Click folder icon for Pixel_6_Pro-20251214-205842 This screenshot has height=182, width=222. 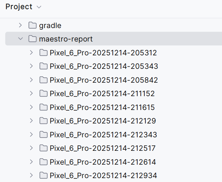[x=43, y=80]
